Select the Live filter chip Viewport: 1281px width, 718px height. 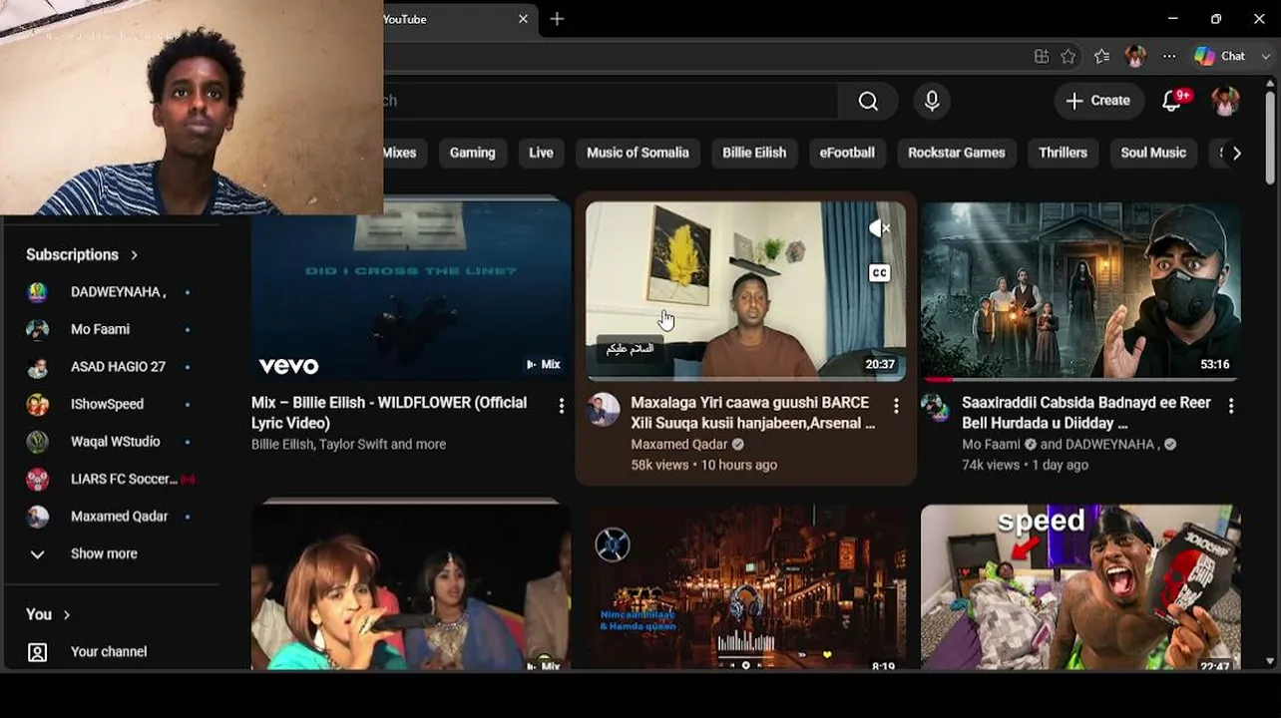[541, 153]
